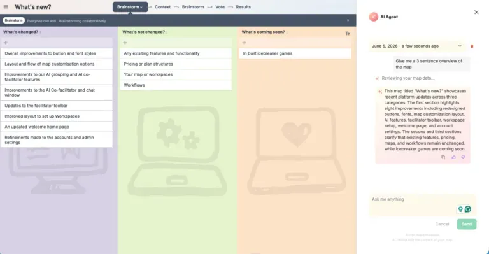Select card 'Improvements to the AI Co-facilitator and chat window'
This screenshot has height=254, width=489.
point(57,92)
